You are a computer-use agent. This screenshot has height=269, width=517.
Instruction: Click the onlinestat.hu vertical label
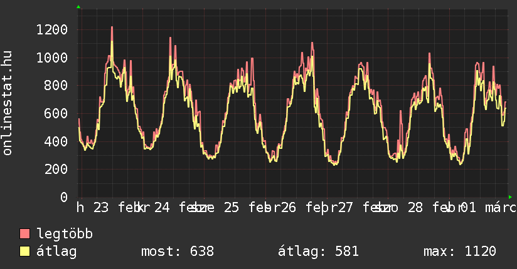click(x=8, y=103)
